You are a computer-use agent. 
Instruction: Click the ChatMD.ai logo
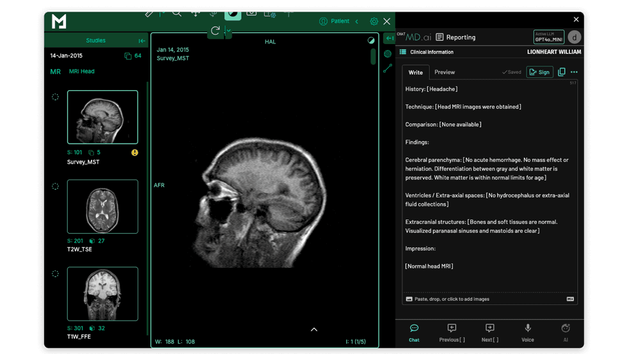(415, 37)
